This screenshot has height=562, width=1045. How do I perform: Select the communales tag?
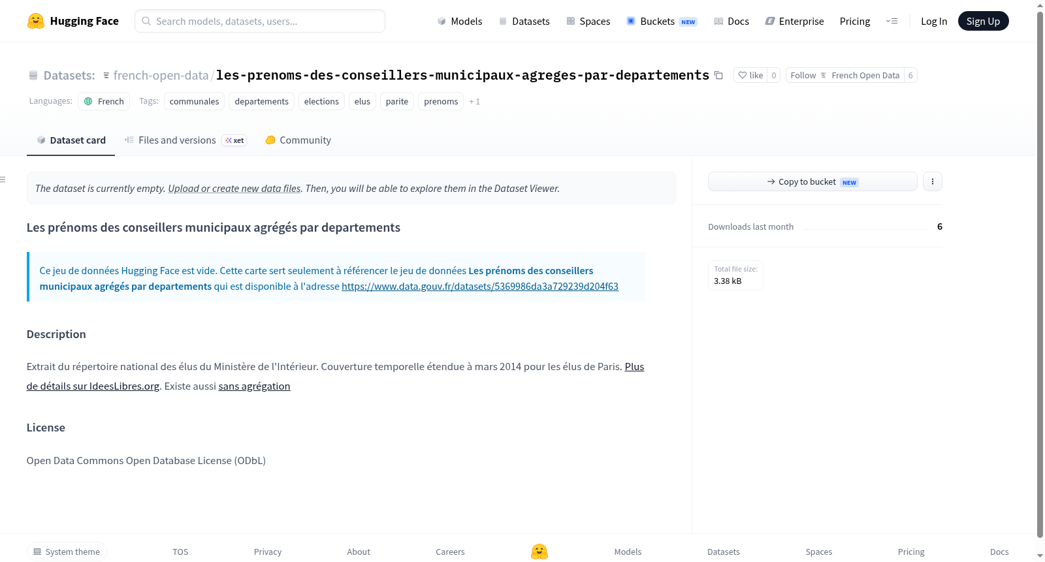(194, 101)
